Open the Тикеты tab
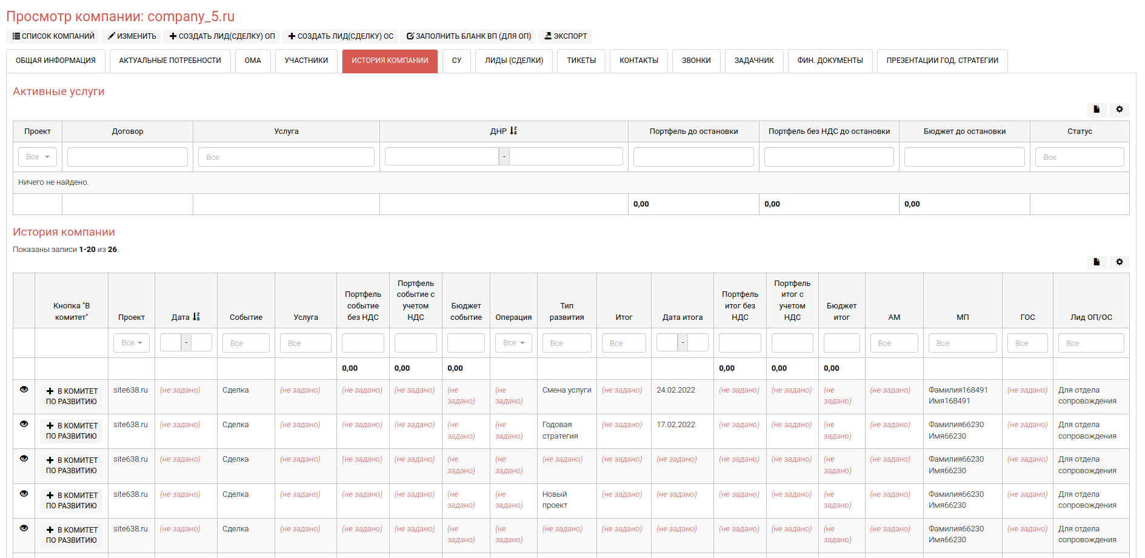This screenshot has width=1145, height=558. [x=581, y=61]
